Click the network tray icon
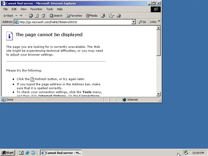The image size is (208, 156). click(186, 153)
